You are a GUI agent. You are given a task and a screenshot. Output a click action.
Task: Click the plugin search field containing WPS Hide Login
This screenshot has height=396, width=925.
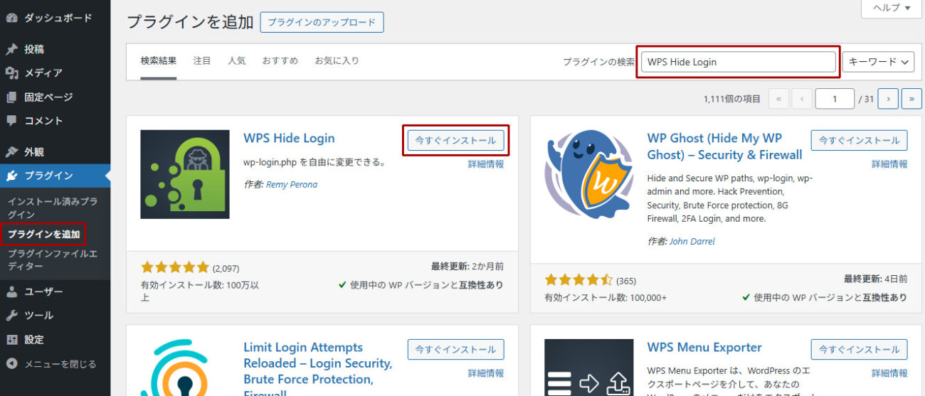point(738,62)
